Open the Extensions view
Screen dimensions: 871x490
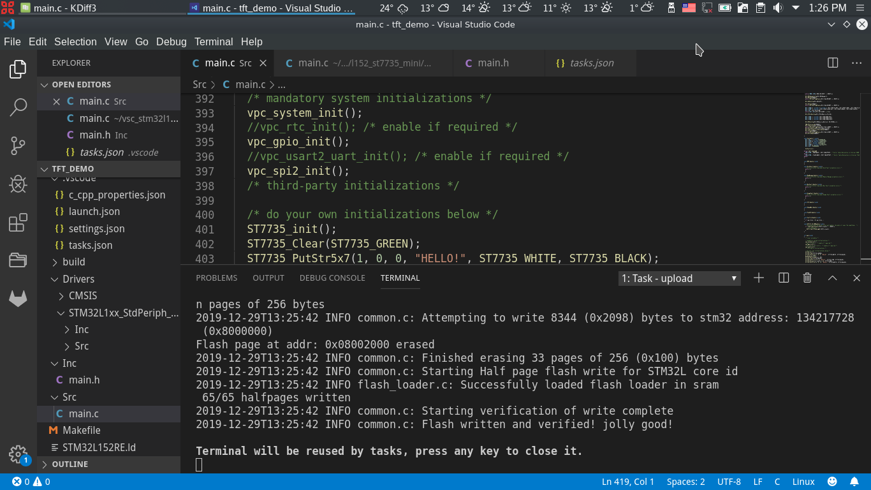18,223
